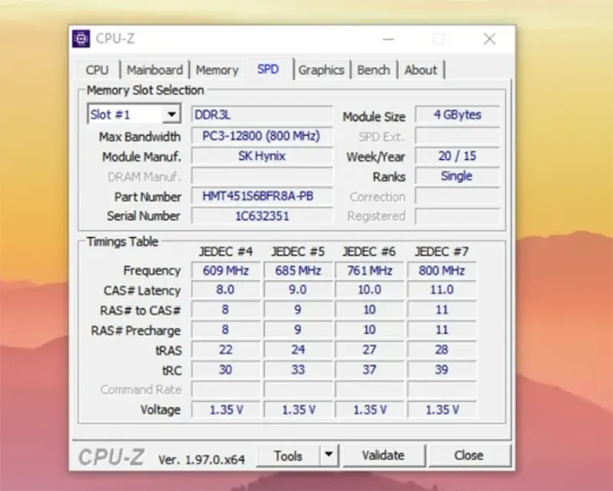
Task: Click the Validate button
Action: [x=384, y=456]
